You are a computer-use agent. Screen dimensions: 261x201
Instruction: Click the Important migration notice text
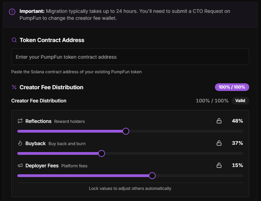[x=125, y=15]
